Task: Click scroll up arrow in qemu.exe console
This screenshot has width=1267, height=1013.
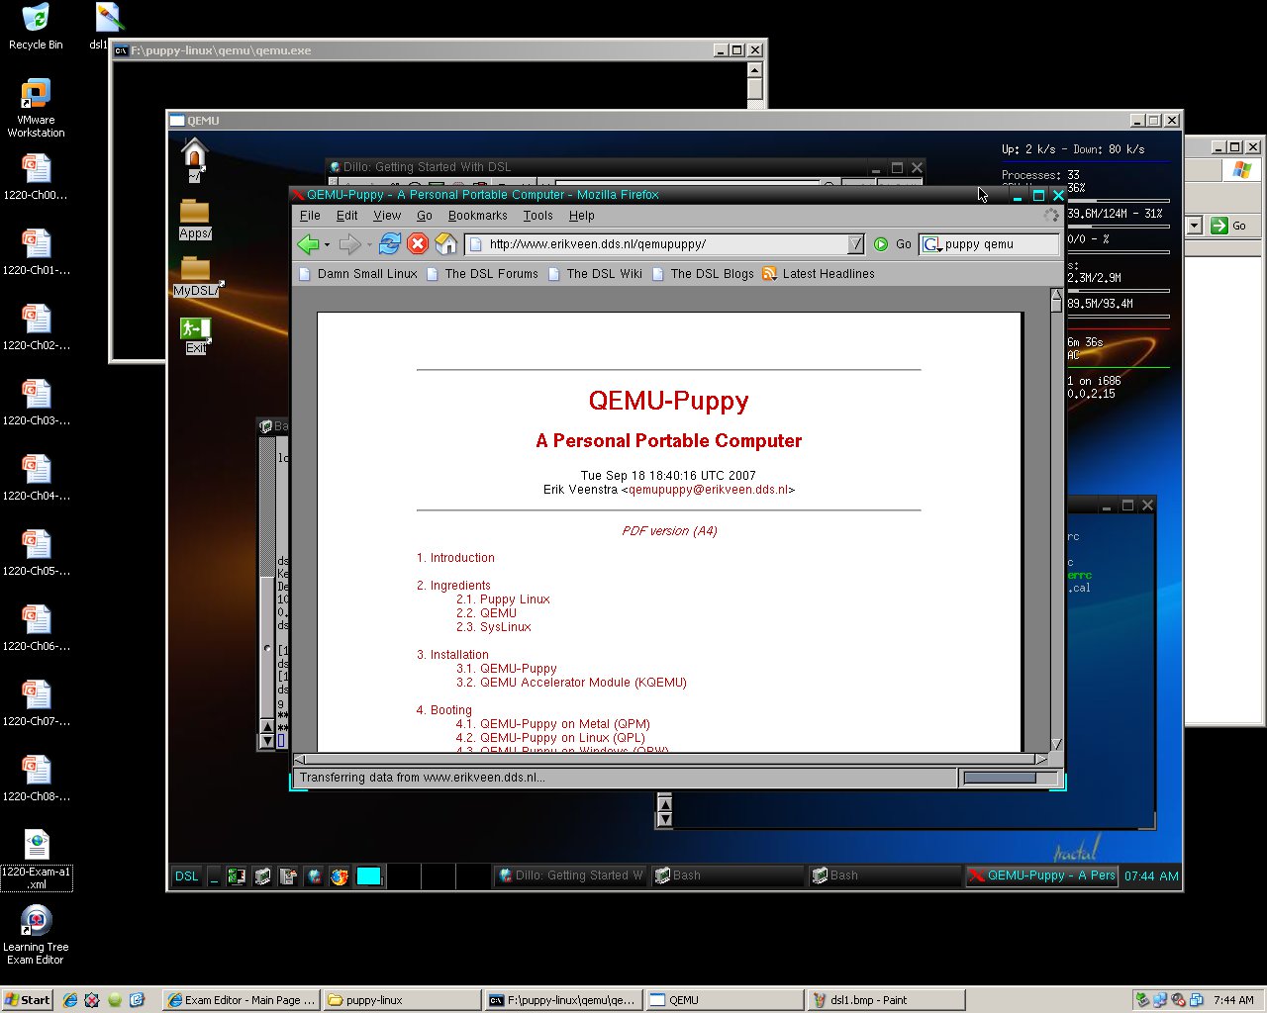Action: pos(754,70)
